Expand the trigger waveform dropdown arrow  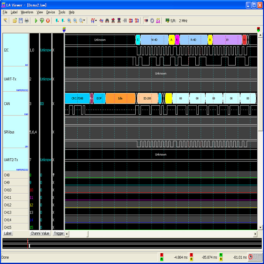point(96,20)
